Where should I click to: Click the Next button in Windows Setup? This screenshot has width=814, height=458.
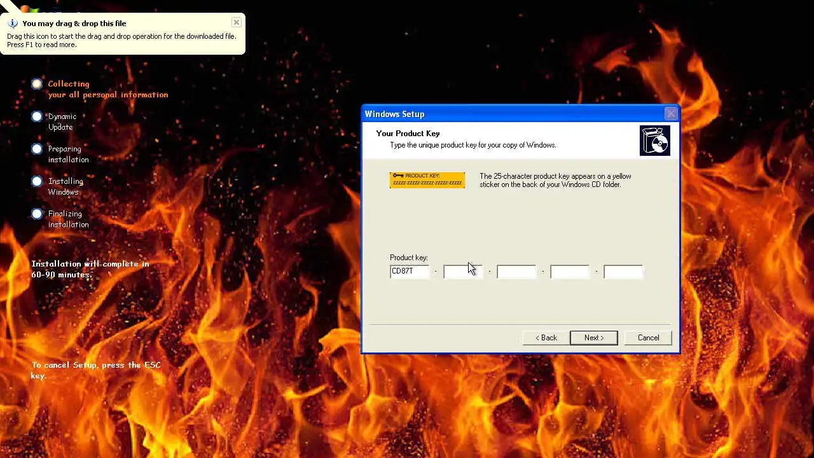(x=593, y=338)
